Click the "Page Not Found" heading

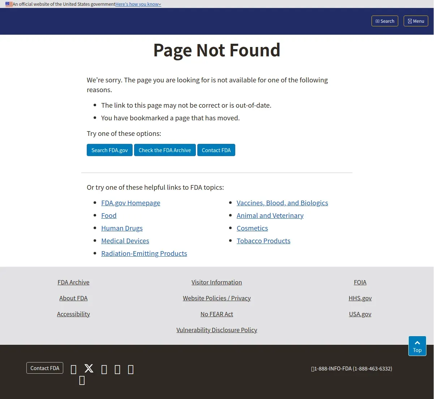pos(217,50)
